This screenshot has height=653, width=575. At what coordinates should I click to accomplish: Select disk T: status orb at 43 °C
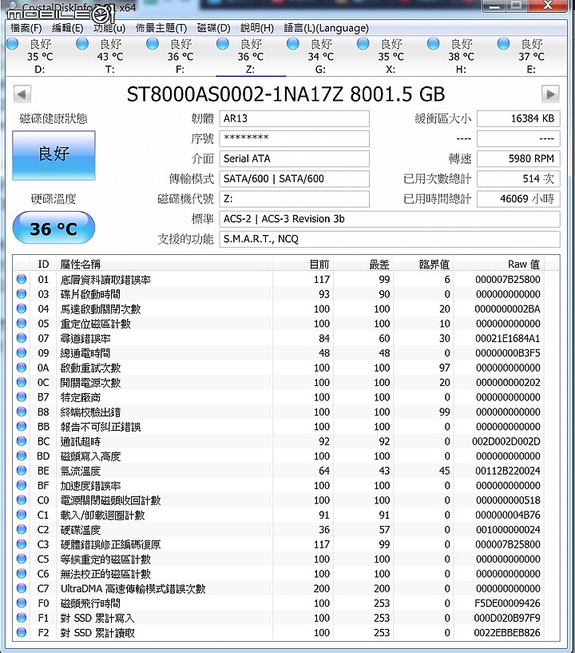(x=82, y=43)
